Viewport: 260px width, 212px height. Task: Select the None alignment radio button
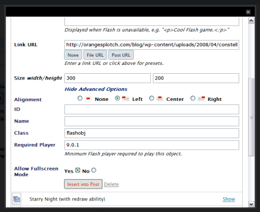point(80,98)
